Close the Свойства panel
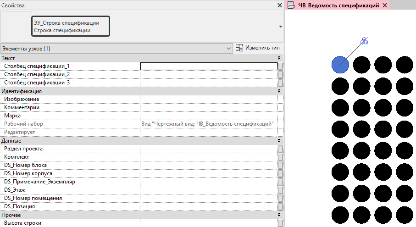The image size is (416, 227). [x=279, y=6]
